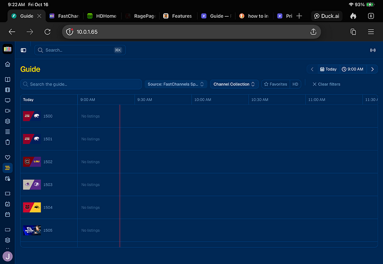Open the lower stacked layers sidebar icon
Viewport: 383px width, 264px height.
(x=8, y=240)
